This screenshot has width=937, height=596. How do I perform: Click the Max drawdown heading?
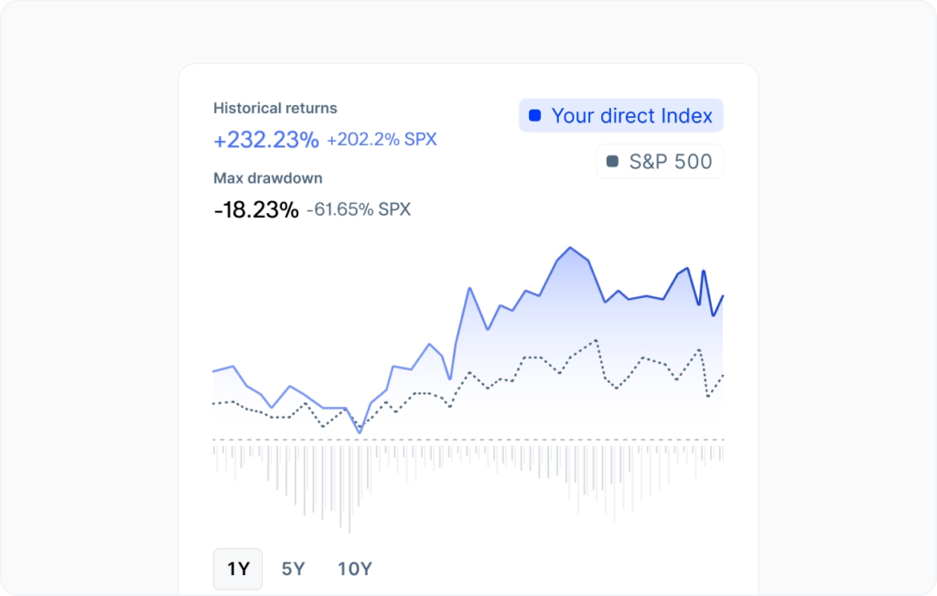265,178
